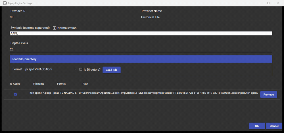Click the Normalization label text
284x133 pixels.
(x=67, y=28)
